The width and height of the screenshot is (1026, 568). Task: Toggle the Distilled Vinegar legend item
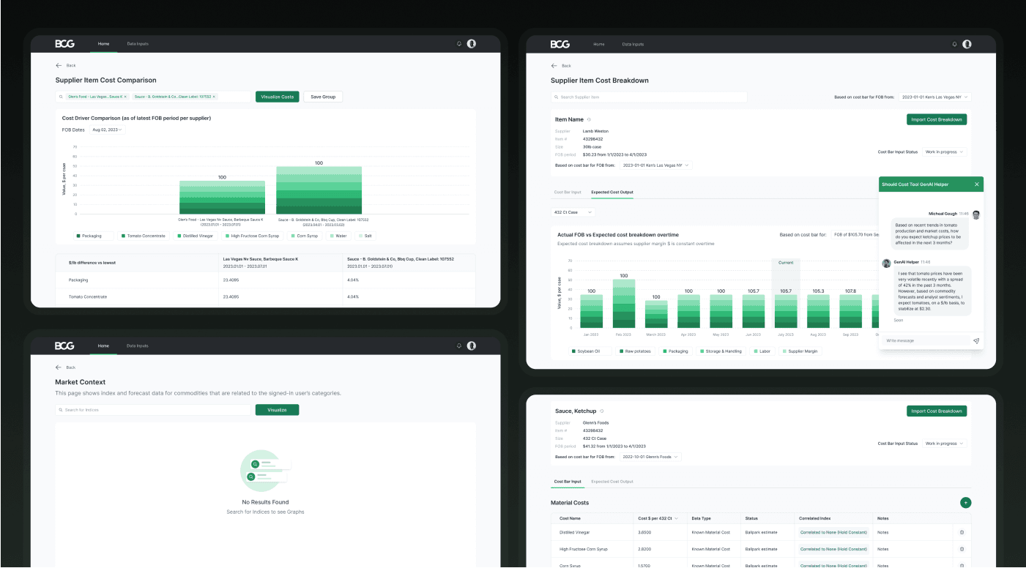pyautogui.click(x=196, y=236)
